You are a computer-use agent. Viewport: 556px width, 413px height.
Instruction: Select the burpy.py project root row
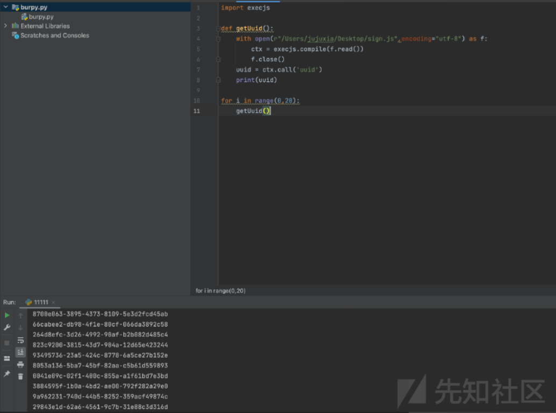[x=95, y=7]
